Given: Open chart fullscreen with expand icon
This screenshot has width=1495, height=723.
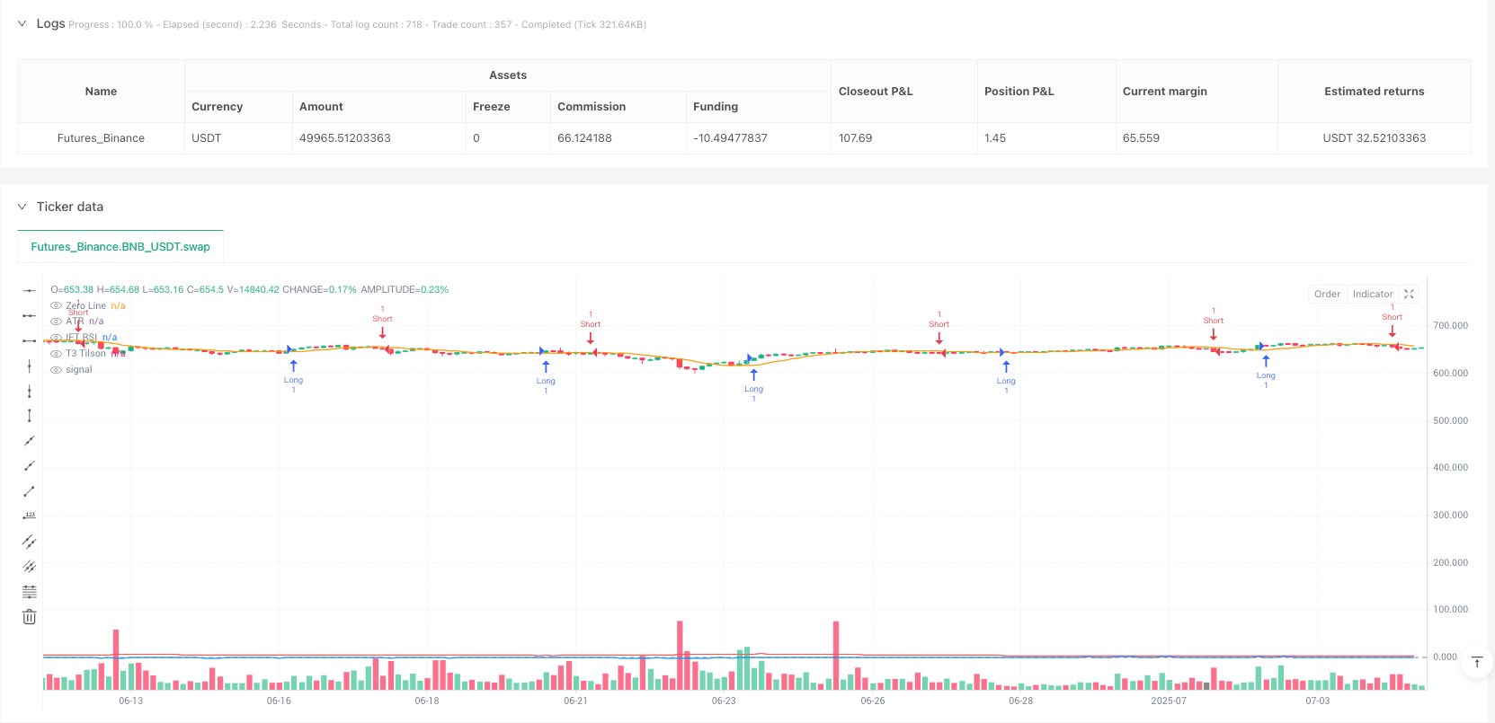Looking at the screenshot, I should point(1409,294).
